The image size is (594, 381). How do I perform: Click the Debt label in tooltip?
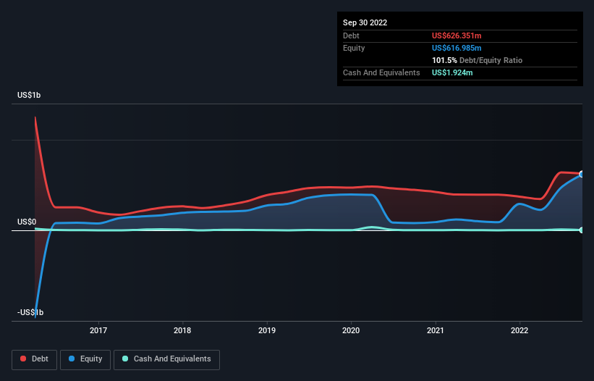[x=351, y=35]
